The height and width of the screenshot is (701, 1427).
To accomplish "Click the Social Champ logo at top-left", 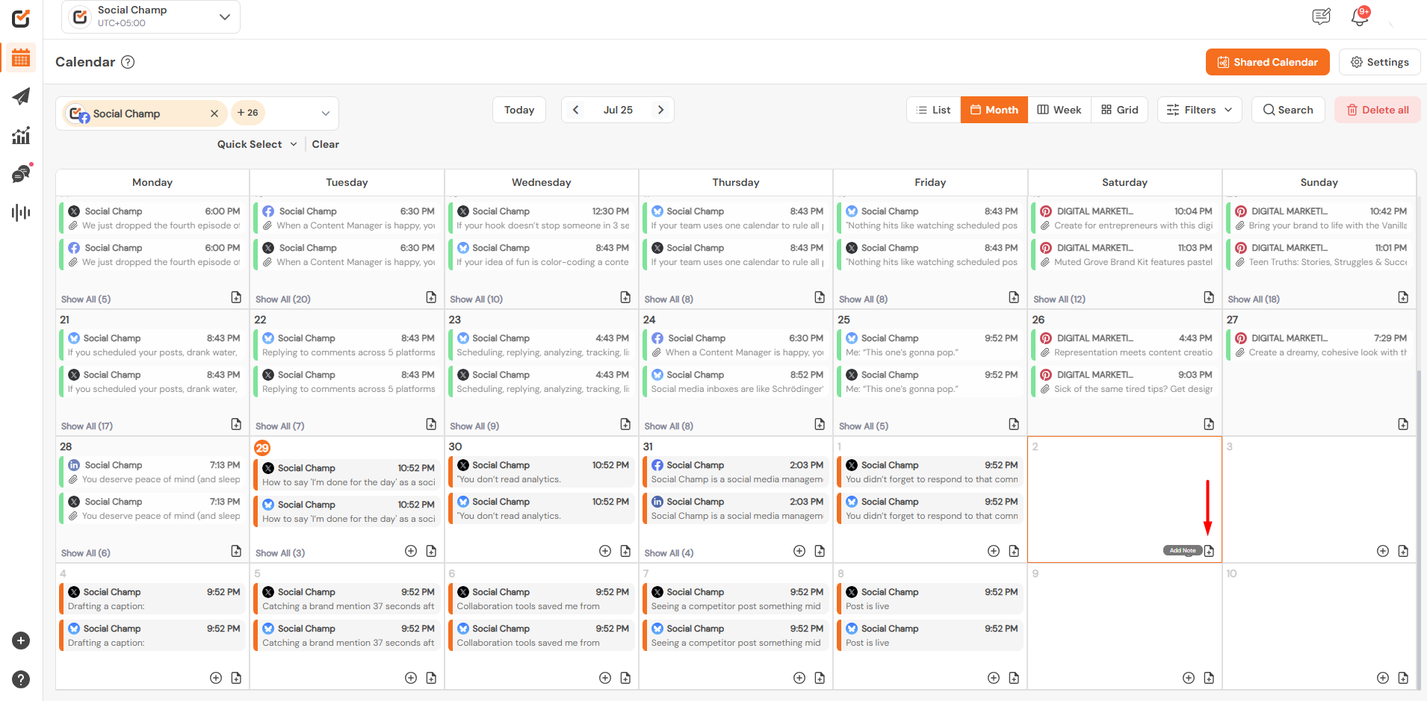I will click(21, 18).
